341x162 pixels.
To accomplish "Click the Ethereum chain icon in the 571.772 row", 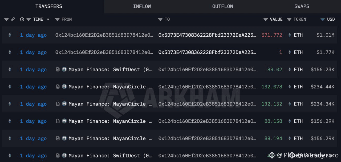I will point(10,35).
